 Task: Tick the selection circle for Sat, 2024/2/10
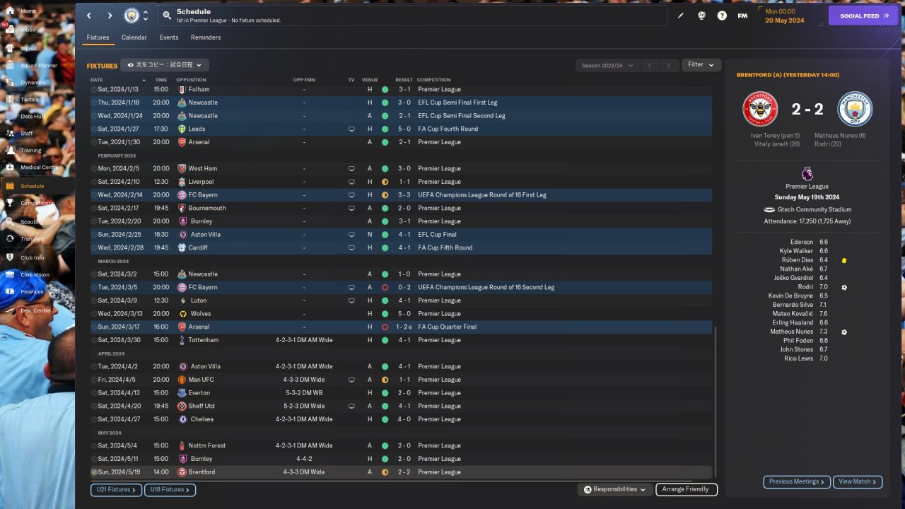tap(94, 182)
